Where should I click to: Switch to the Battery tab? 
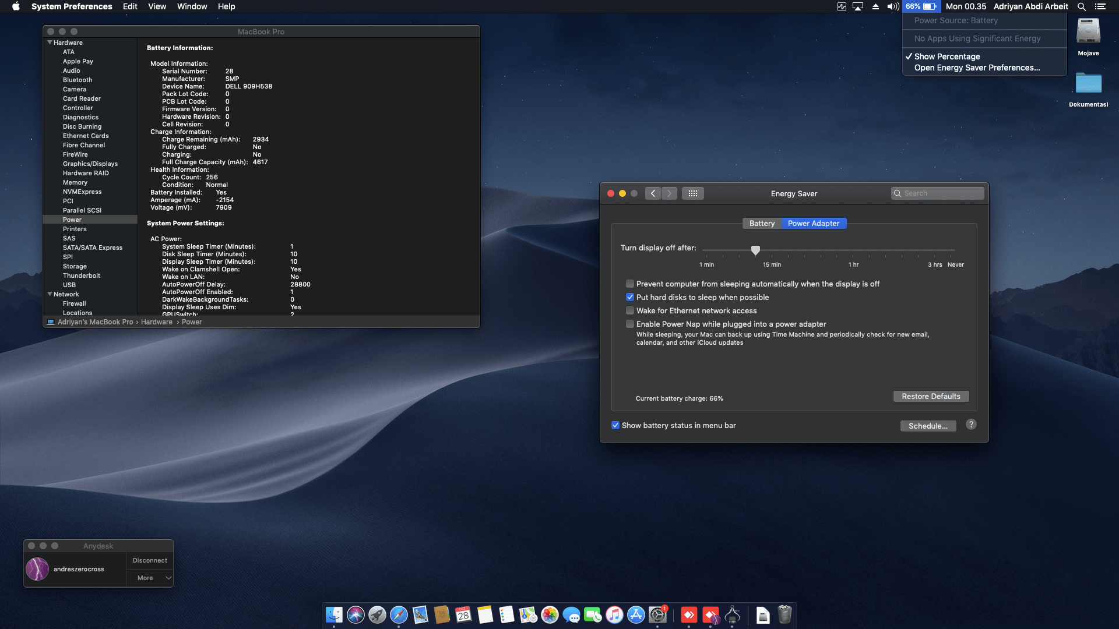click(x=762, y=223)
